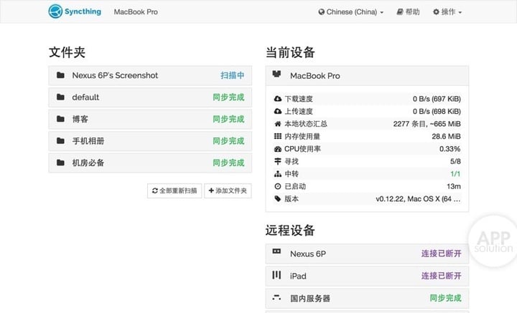Click 同步完成 status of 博客 folder
Image resolution: width=517 pixels, height=313 pixels.
tap(228, 119)
